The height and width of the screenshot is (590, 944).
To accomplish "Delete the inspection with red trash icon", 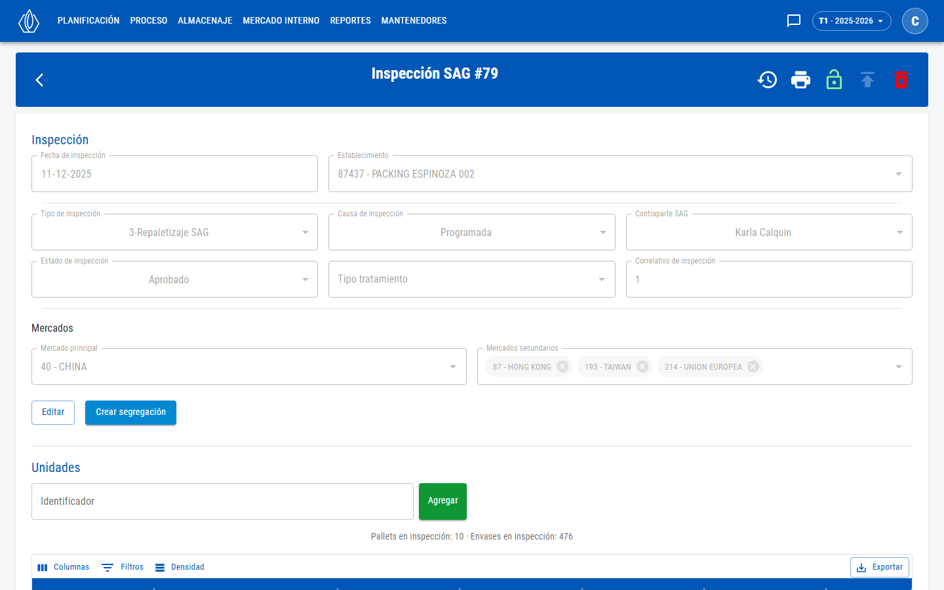I will (x=901, y=80).
